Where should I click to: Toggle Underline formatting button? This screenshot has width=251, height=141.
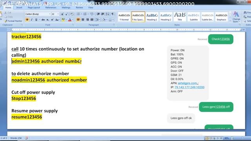(36, 20)
